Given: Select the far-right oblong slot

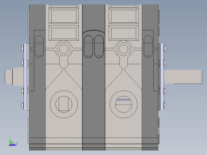Looking at the screenshot, I should 148,46.
